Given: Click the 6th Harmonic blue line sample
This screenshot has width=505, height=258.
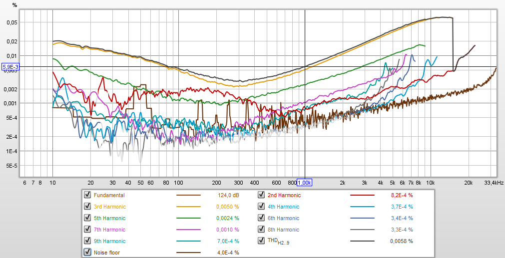Looking at the screenshot, I should tap(362, 218).
